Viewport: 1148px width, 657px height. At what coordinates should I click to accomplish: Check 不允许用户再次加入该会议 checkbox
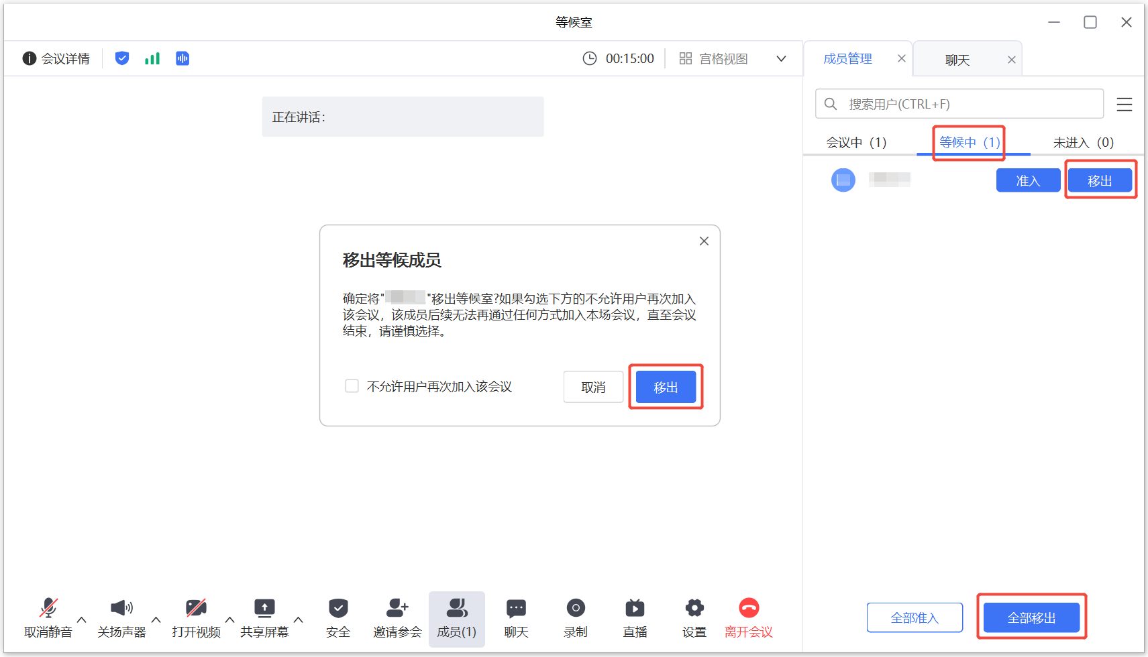tap(352, 386)
